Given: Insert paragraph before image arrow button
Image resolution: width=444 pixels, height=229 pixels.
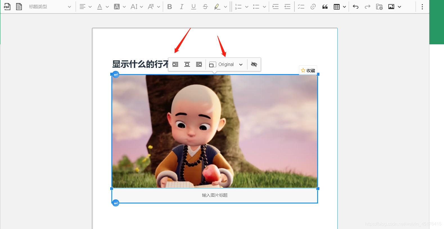Looking at the screenshot, I should [116, 74].
